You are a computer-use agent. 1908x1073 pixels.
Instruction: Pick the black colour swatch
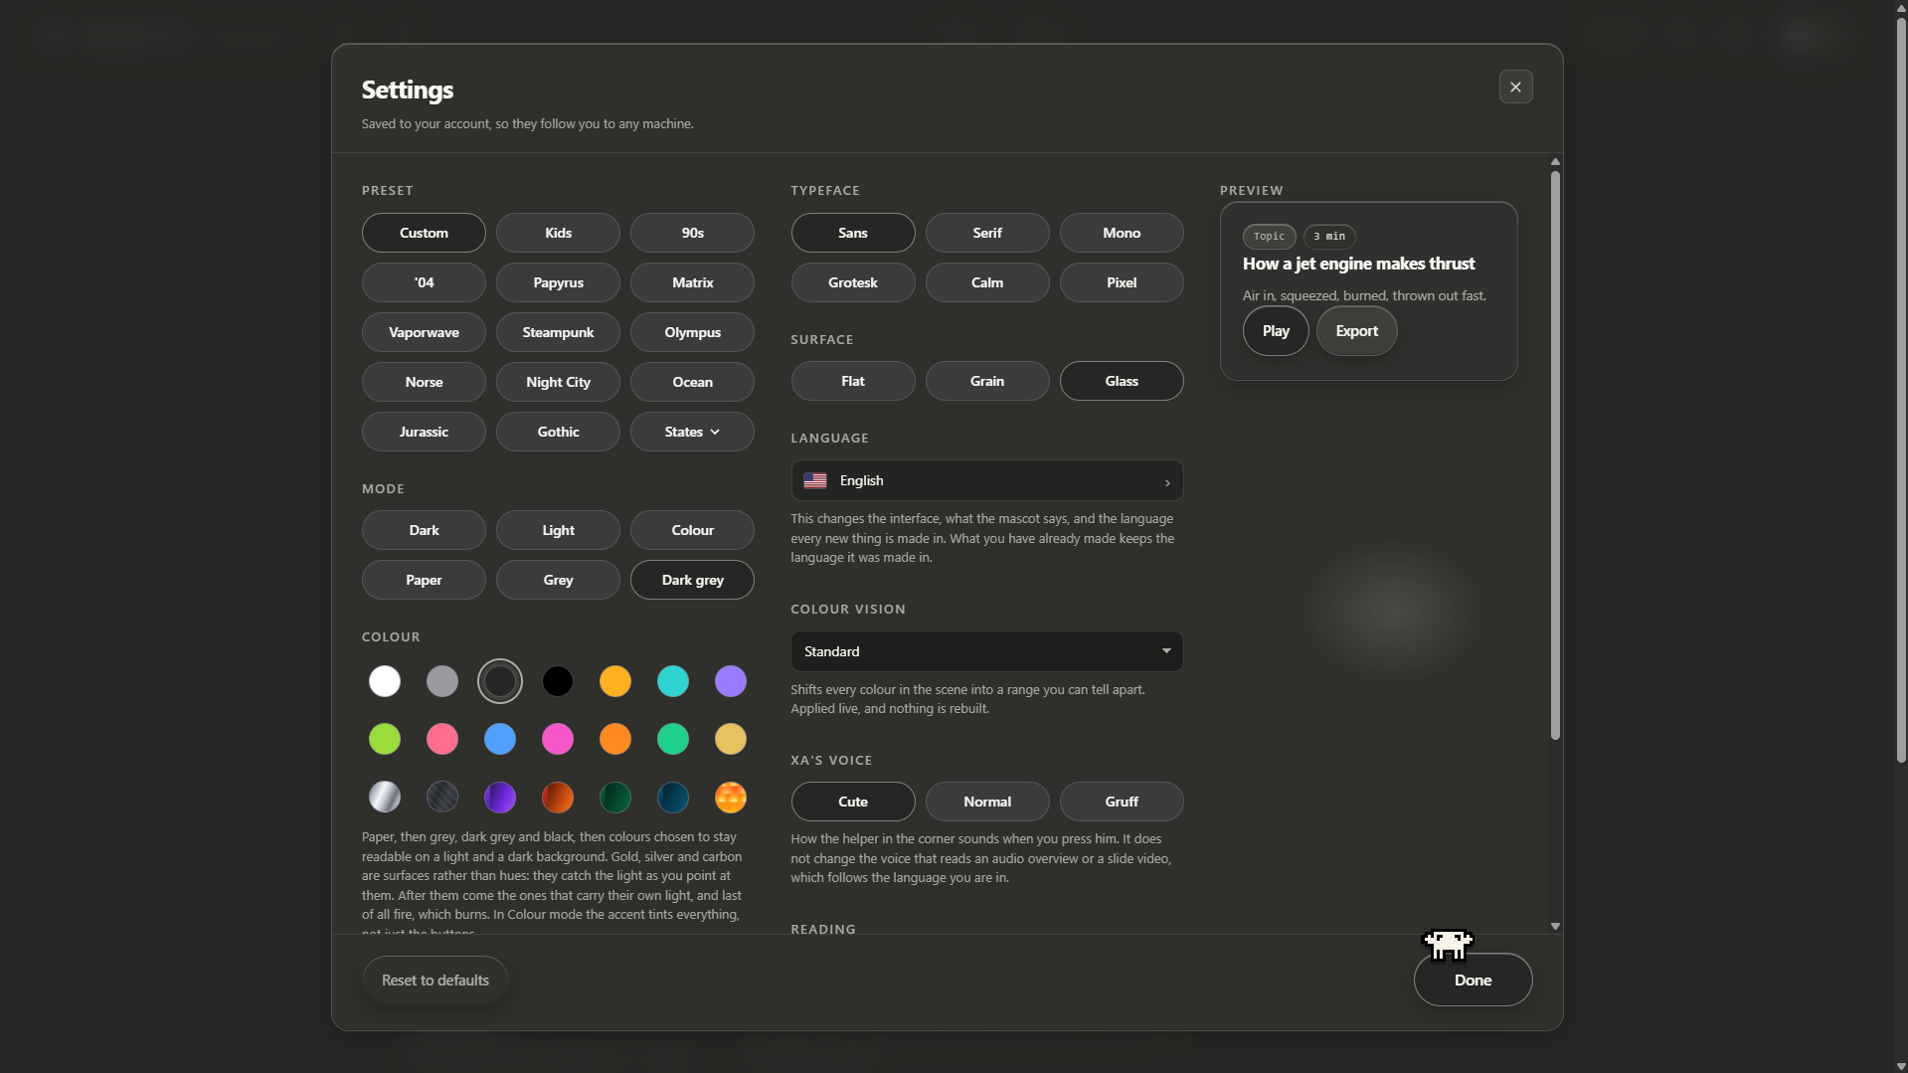[x=558, y=681]
